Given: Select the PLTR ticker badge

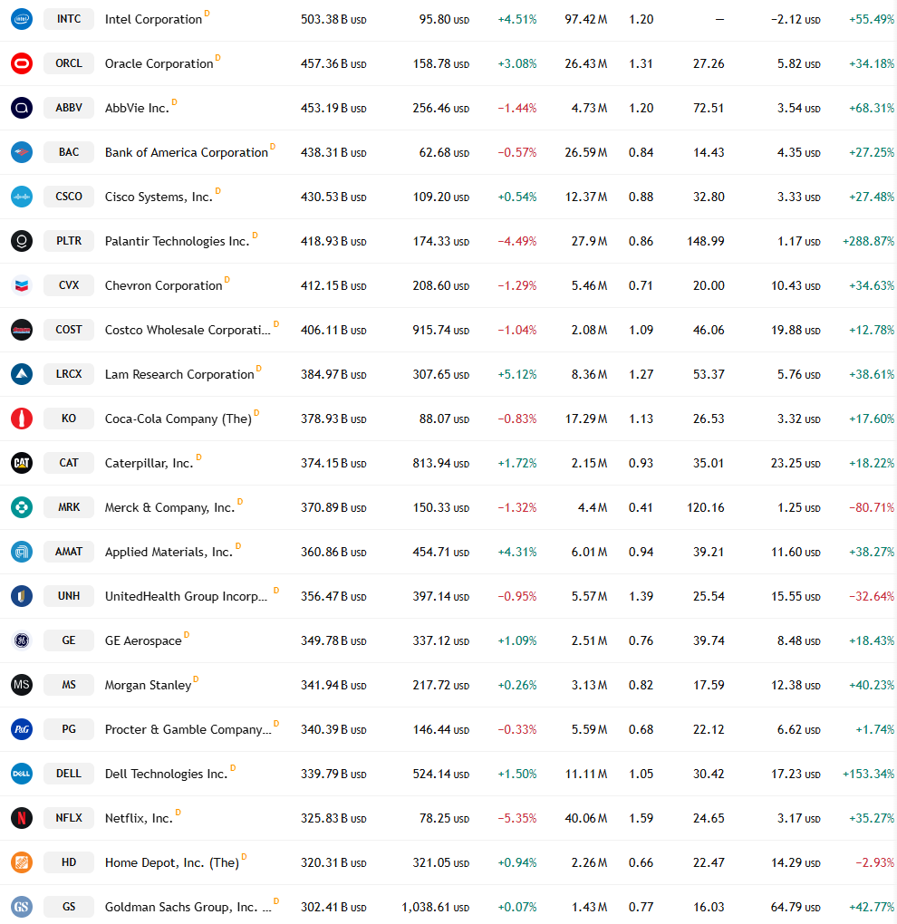Looking at the screenshot, I should (x=69, y=241).
